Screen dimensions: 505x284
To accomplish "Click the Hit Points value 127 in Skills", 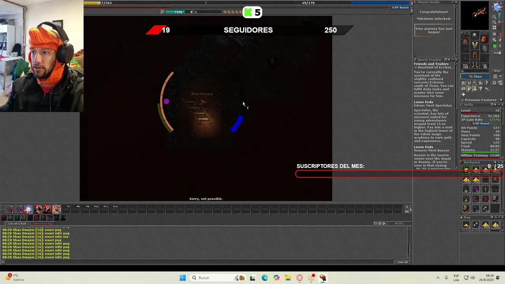I will pos(496,128).
